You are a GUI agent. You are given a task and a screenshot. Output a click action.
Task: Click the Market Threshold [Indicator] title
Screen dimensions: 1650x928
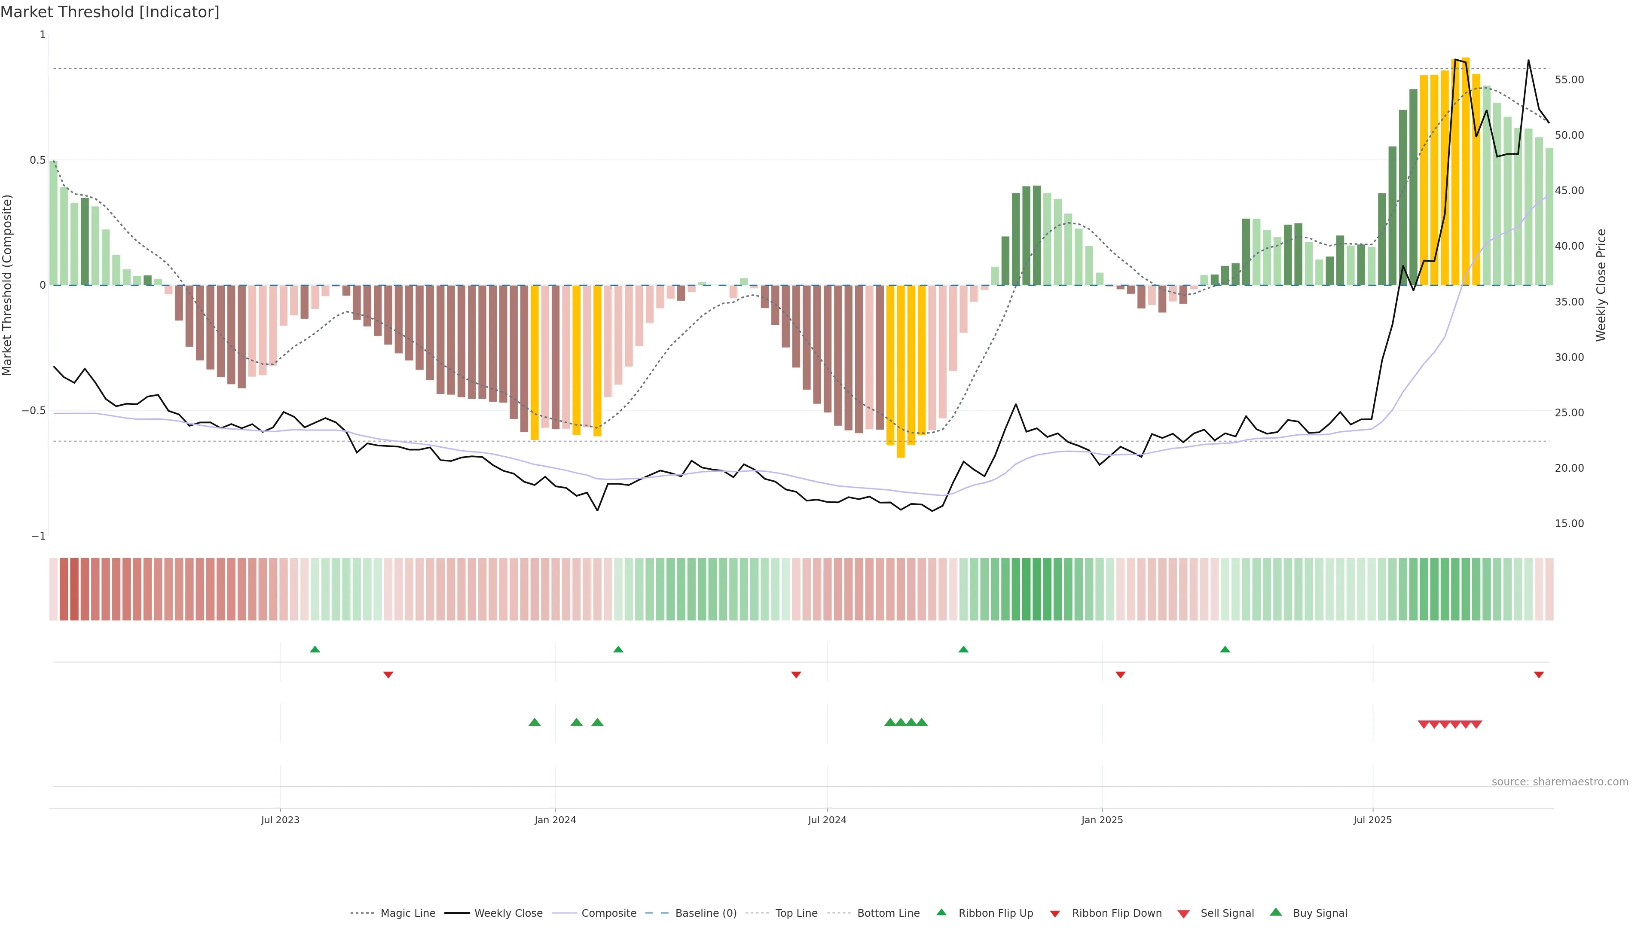pos(110,12)
